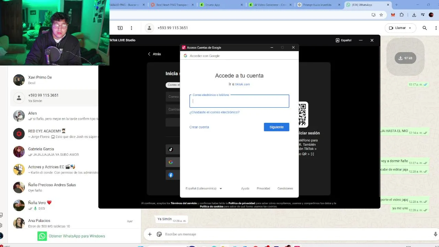Expand the Español (Latinoamérica) language dropdown
This screenshot has width=439, height=247.
[204, 188]
